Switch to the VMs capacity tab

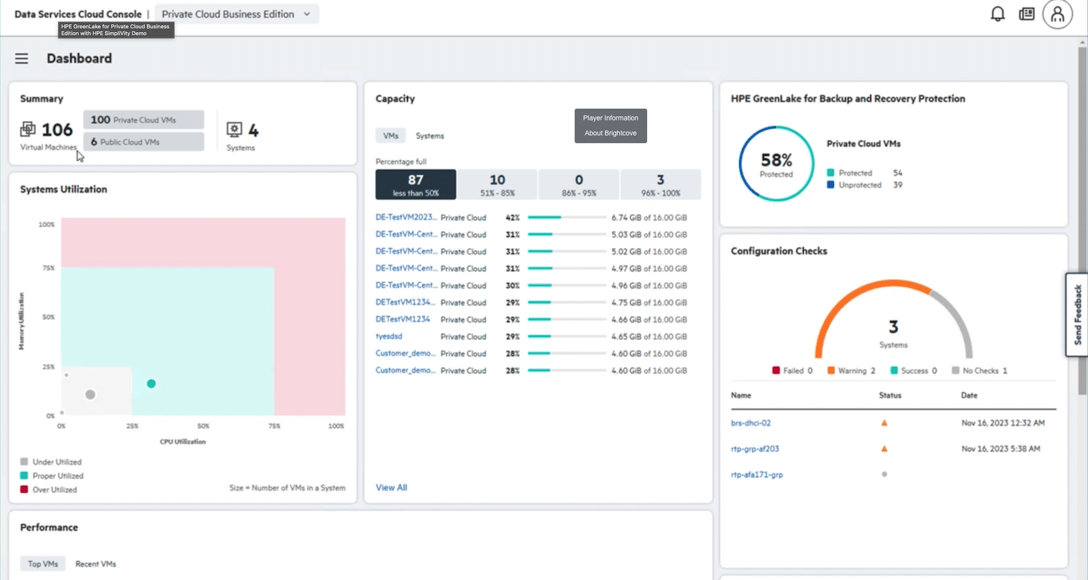[x=391, y=136]
